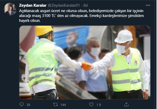Open Zeydan Karalar's profile avatar picture

click(x=10, y=9)
